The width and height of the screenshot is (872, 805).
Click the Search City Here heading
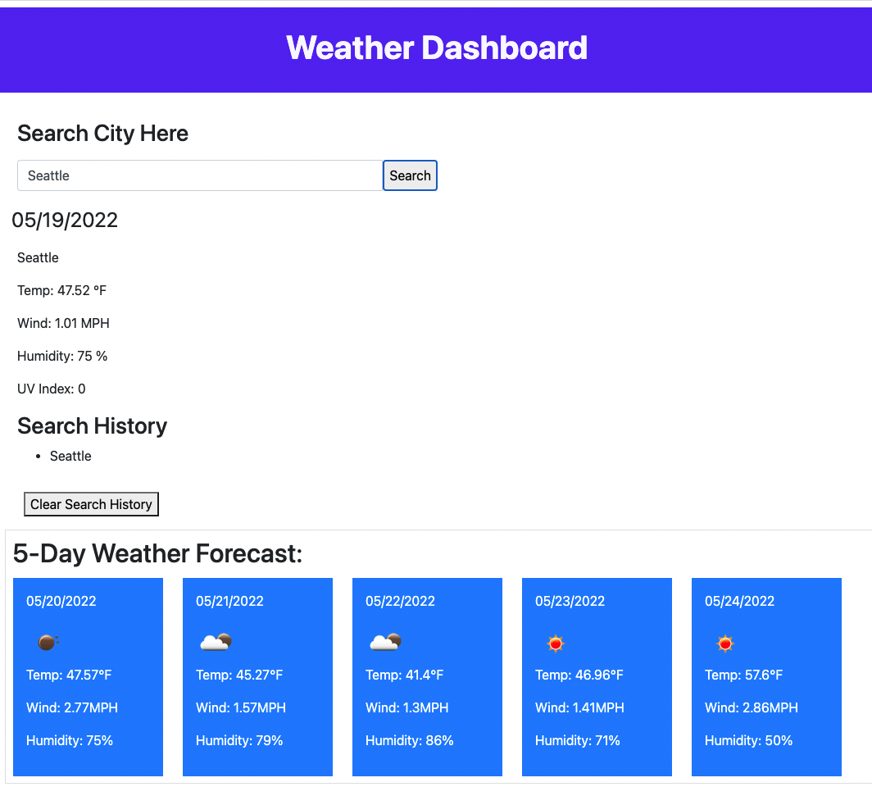pos(102,133)
